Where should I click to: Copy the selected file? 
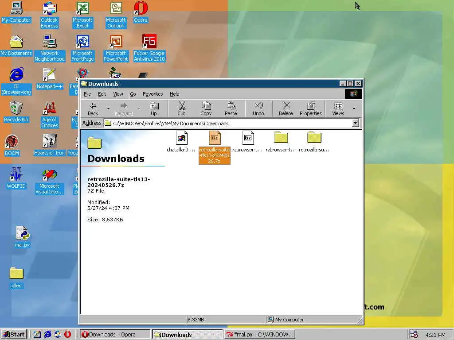[x=206, y=109]
